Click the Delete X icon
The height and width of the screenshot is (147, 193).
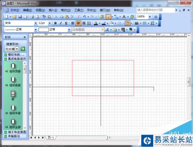pos(72,17)
